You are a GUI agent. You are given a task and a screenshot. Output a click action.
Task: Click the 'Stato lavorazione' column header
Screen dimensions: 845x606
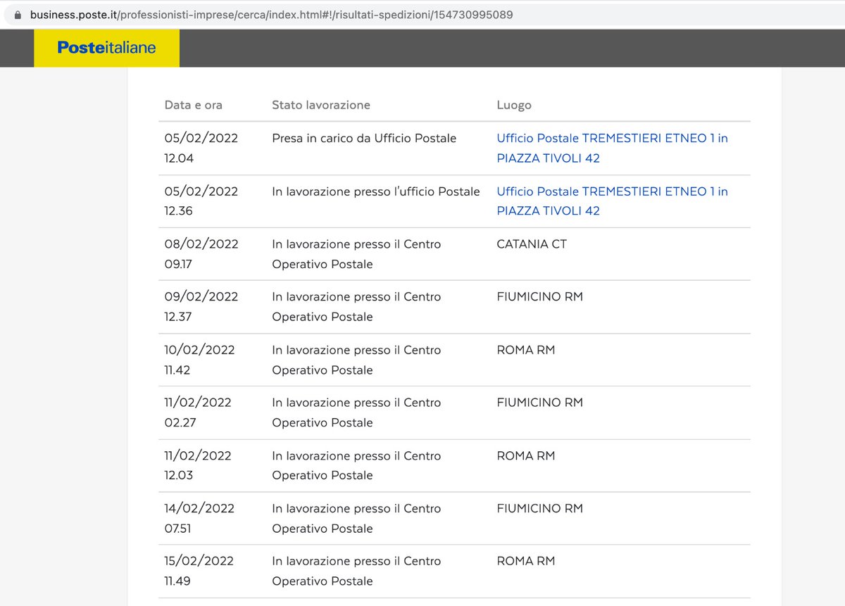click(x=321, y=105)
